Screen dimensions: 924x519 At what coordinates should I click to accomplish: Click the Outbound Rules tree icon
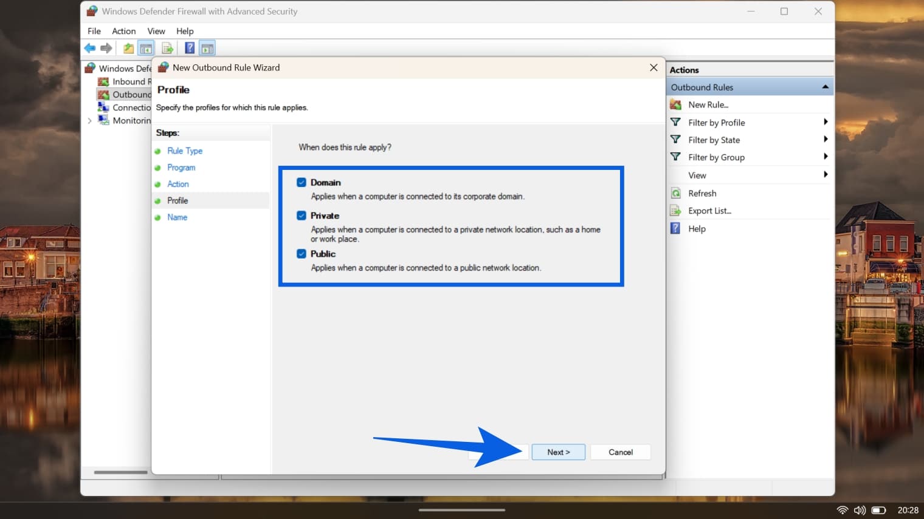tap(103, 94)
